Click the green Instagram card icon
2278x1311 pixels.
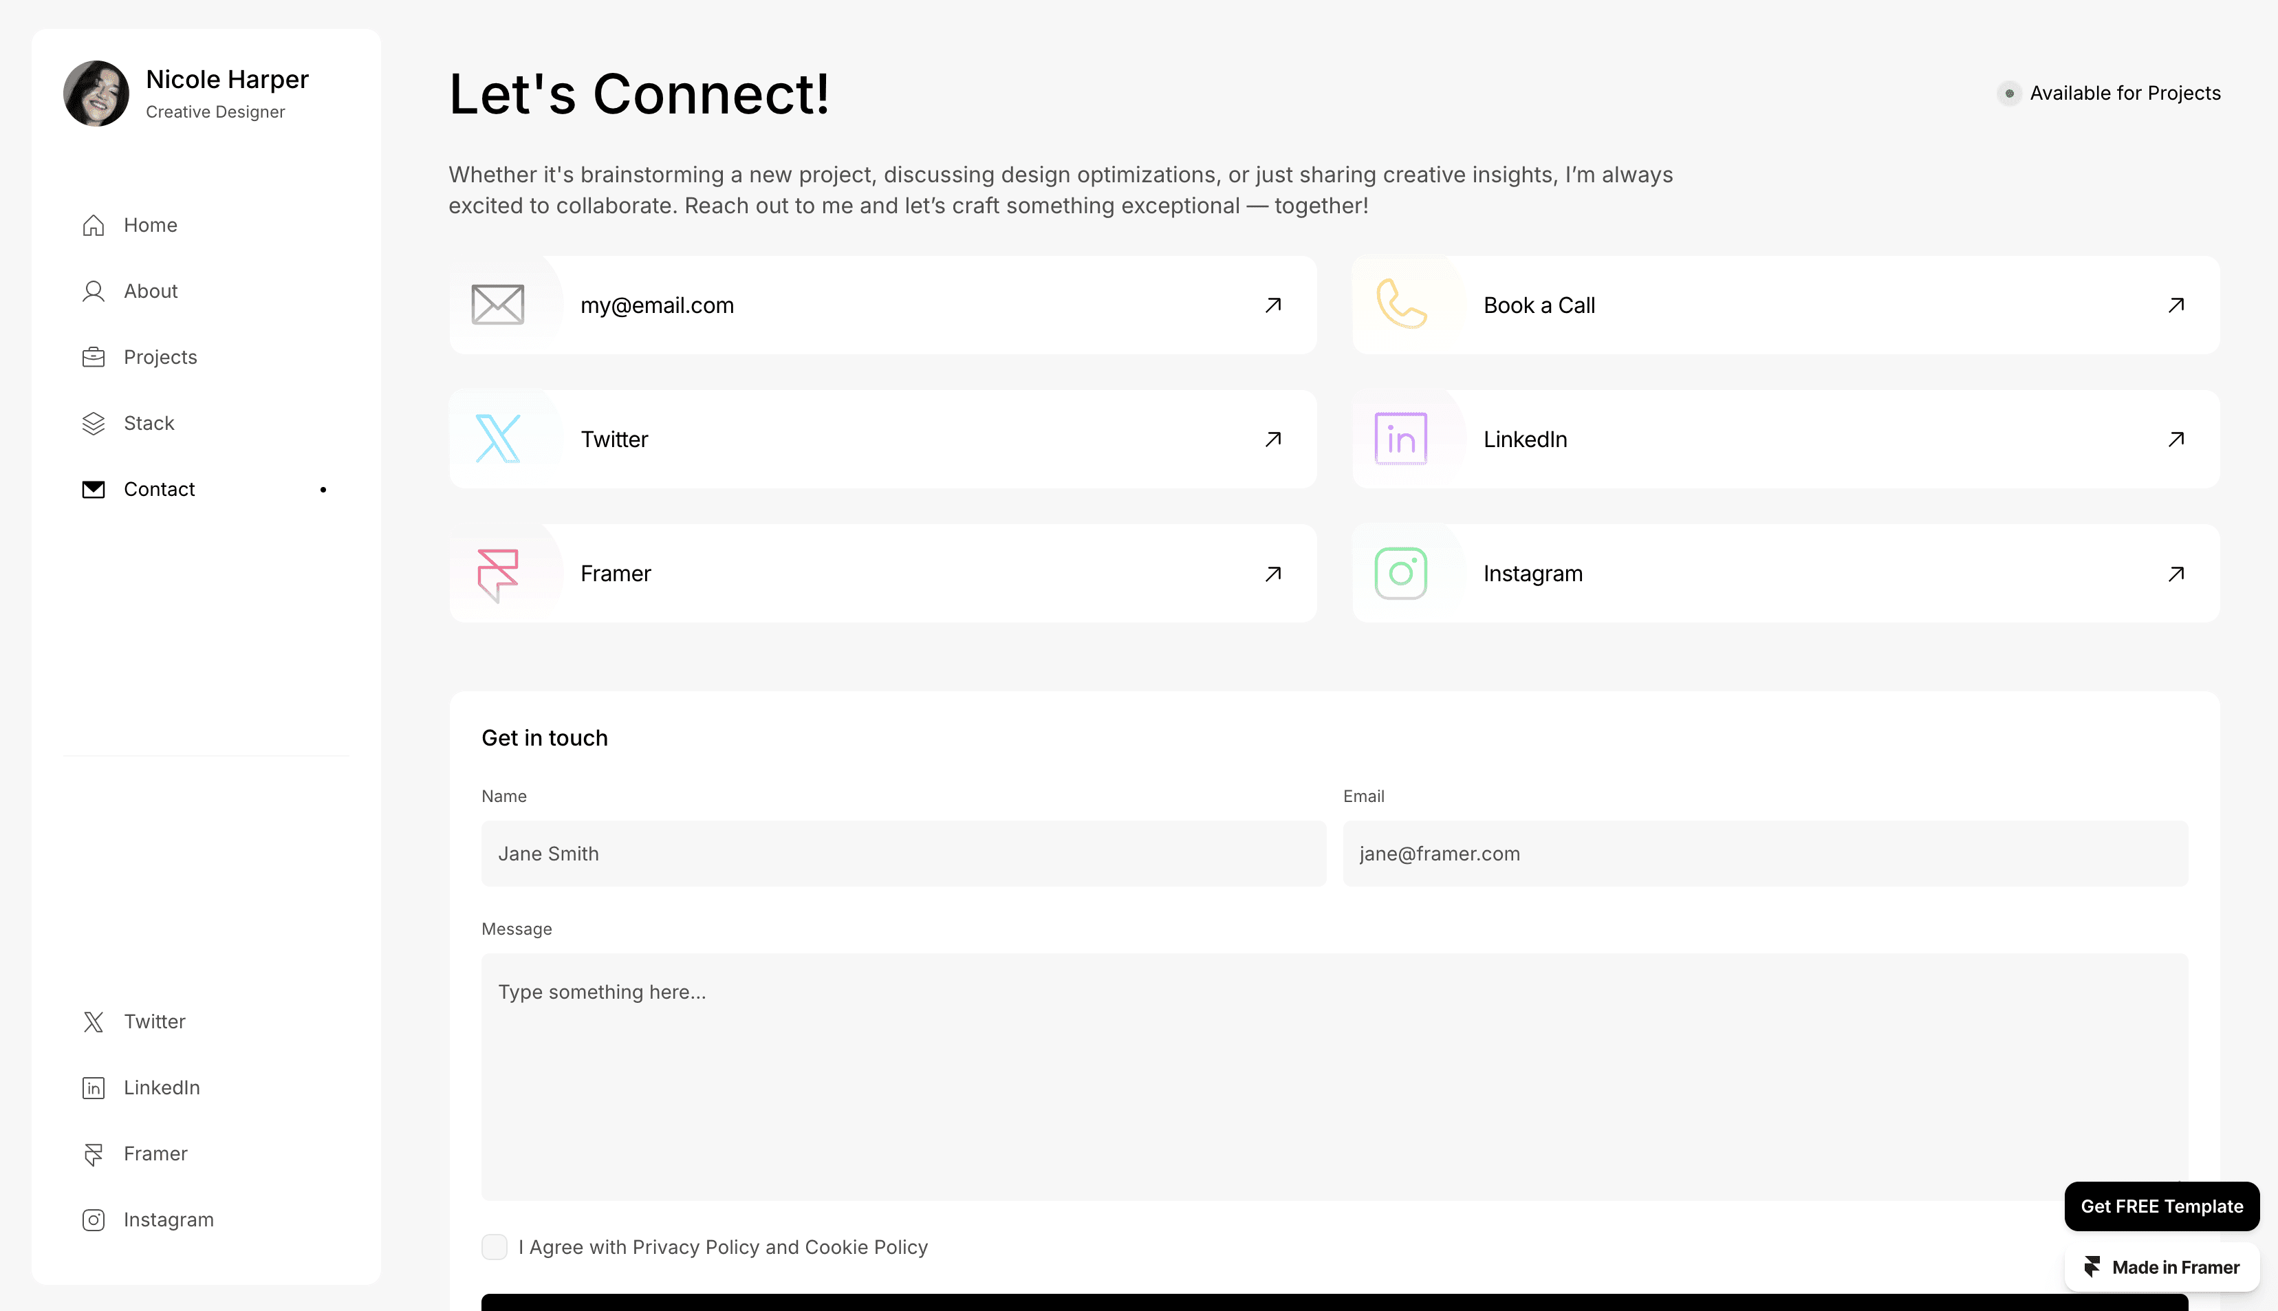1401,574
